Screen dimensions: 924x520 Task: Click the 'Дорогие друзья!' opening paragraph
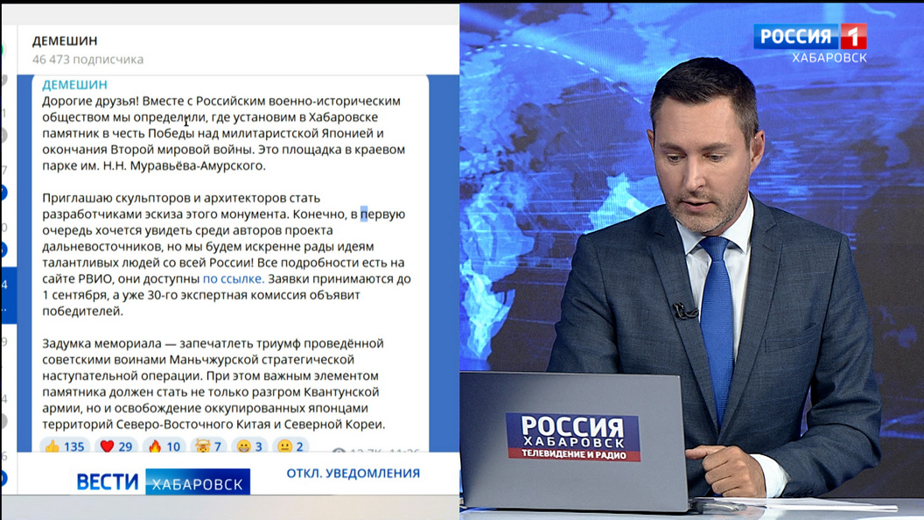click(x=223, y=133)
